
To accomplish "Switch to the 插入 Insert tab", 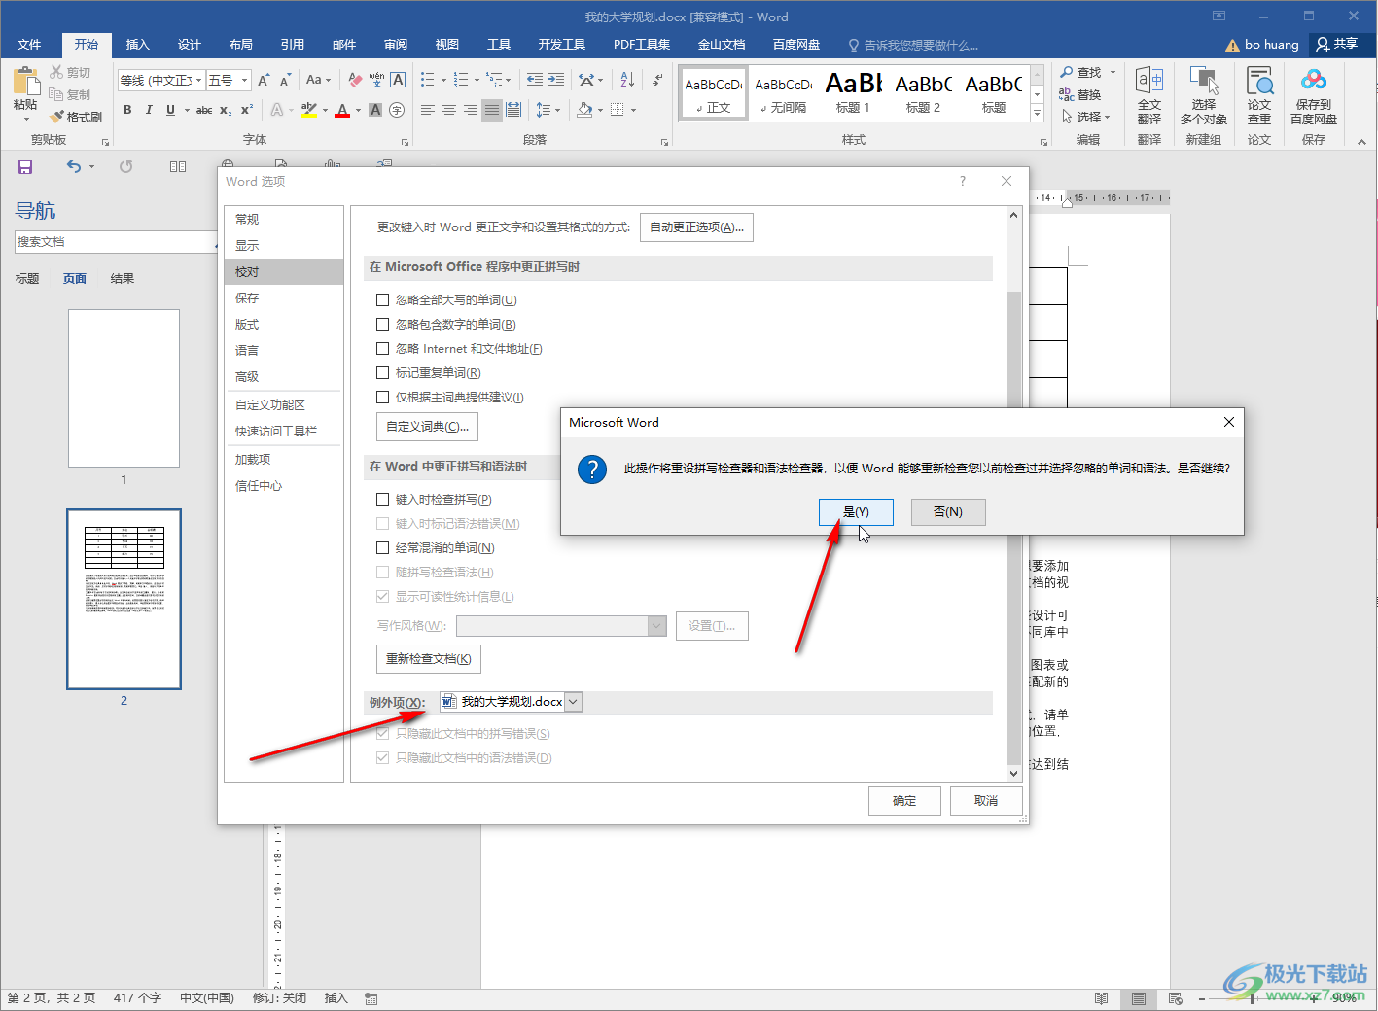I will (x=138, y=45).
